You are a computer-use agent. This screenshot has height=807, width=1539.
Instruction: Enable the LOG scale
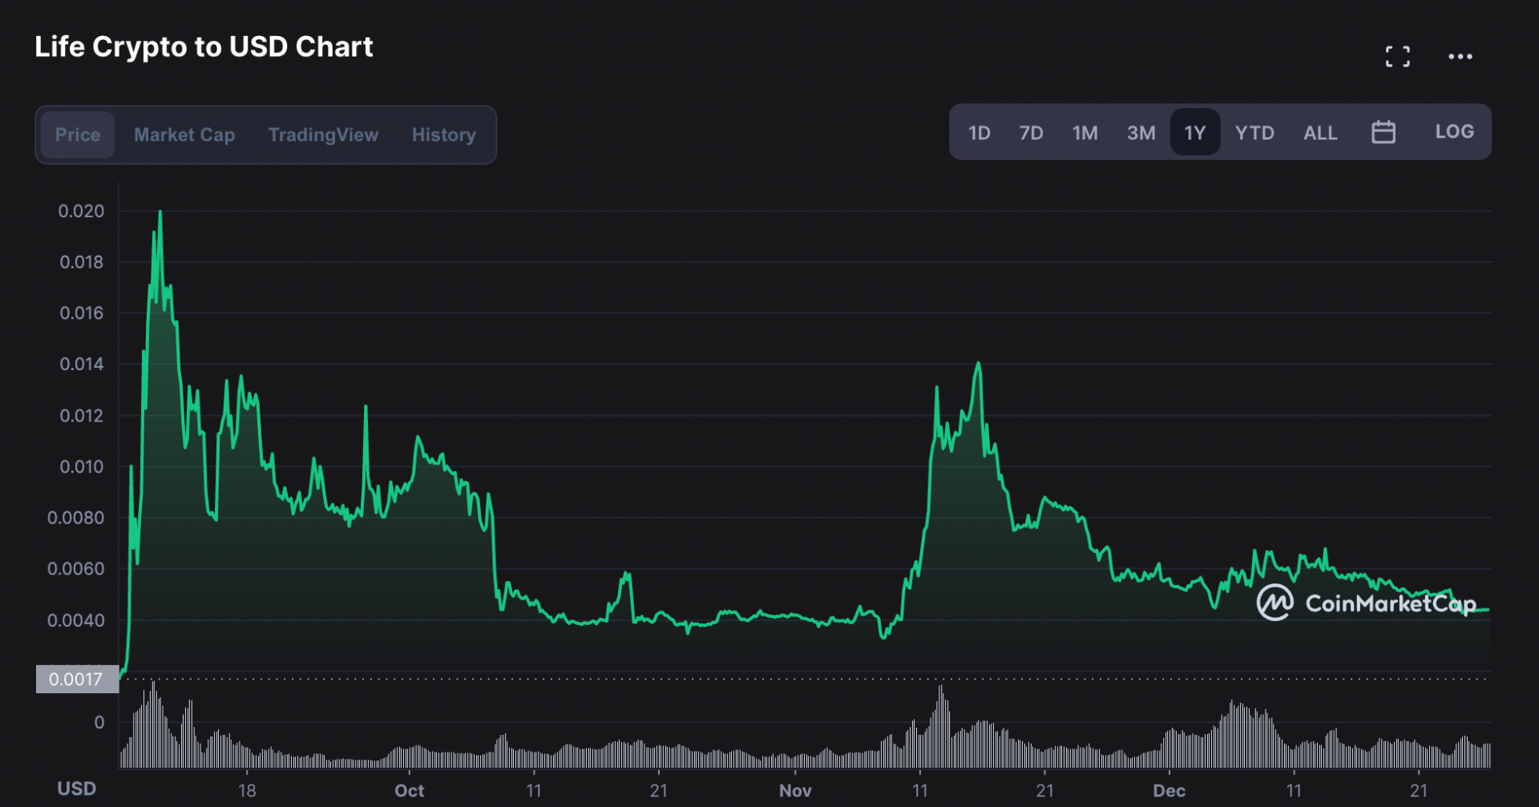click(x=1454, y=131)
